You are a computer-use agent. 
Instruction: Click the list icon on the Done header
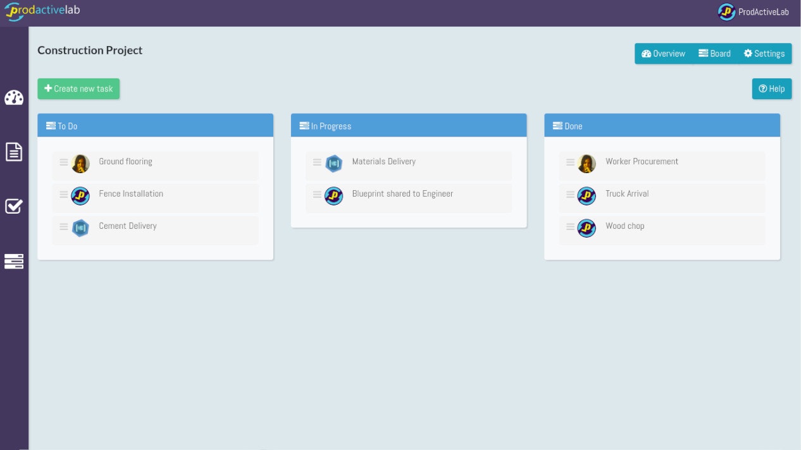[557, 125]
